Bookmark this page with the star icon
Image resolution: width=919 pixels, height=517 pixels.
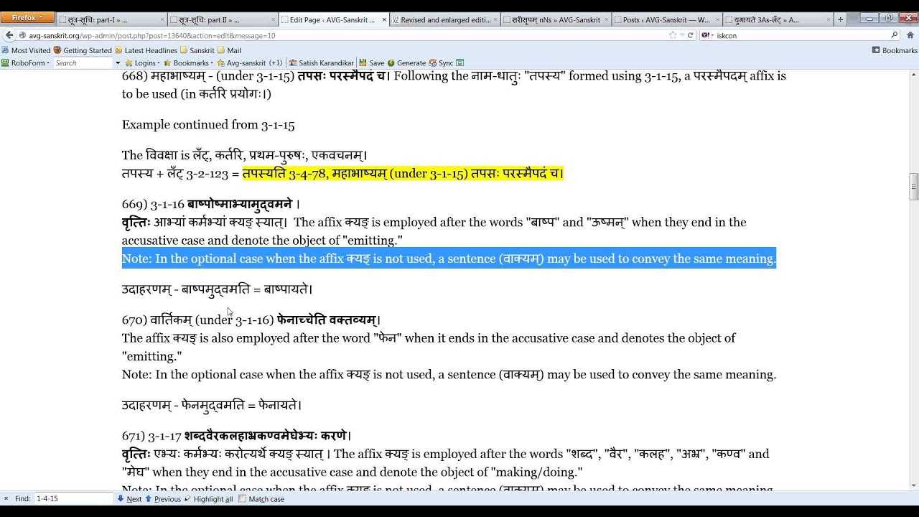tap(673, 34)
